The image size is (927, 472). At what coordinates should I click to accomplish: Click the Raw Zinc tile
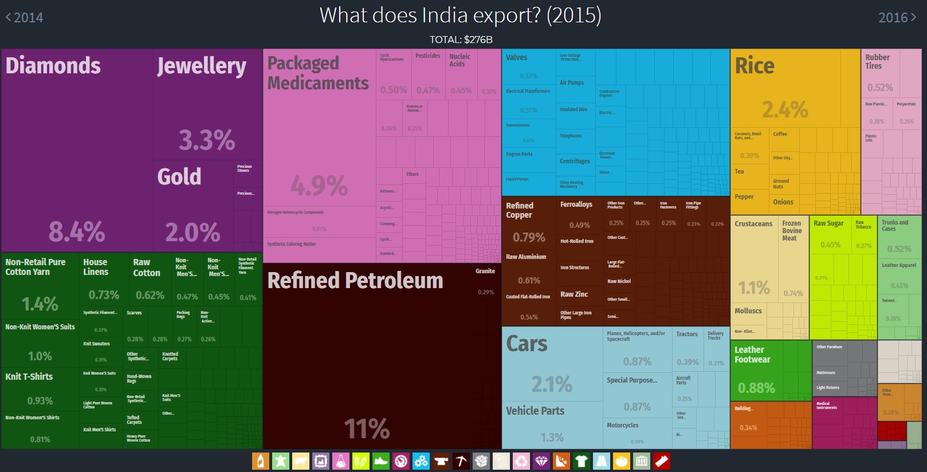click(580, 297)
